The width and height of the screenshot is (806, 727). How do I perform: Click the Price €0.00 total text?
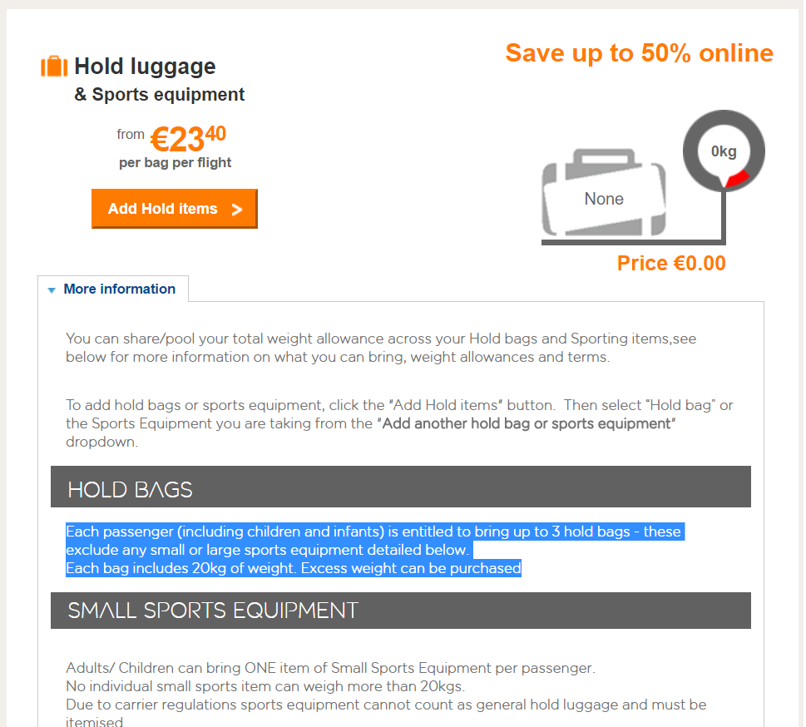(x=671, y=263)
